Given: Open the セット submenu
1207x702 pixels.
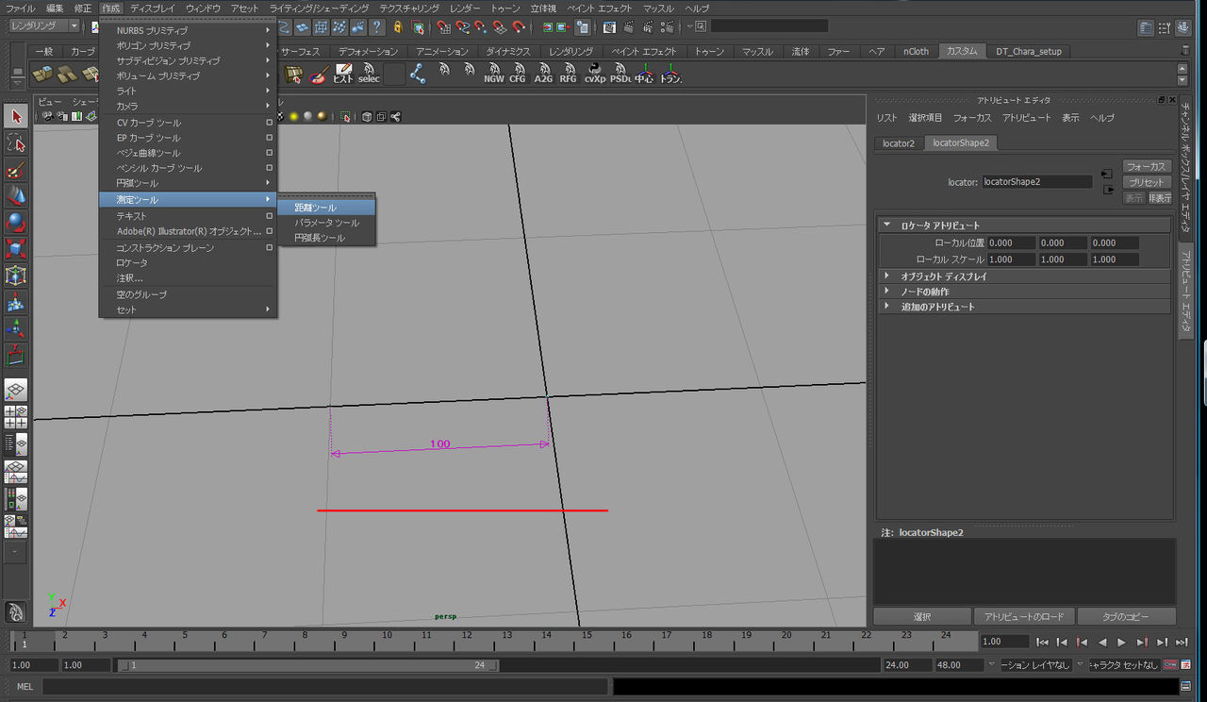Looking at the screenshot, I should tap(188, 309).
